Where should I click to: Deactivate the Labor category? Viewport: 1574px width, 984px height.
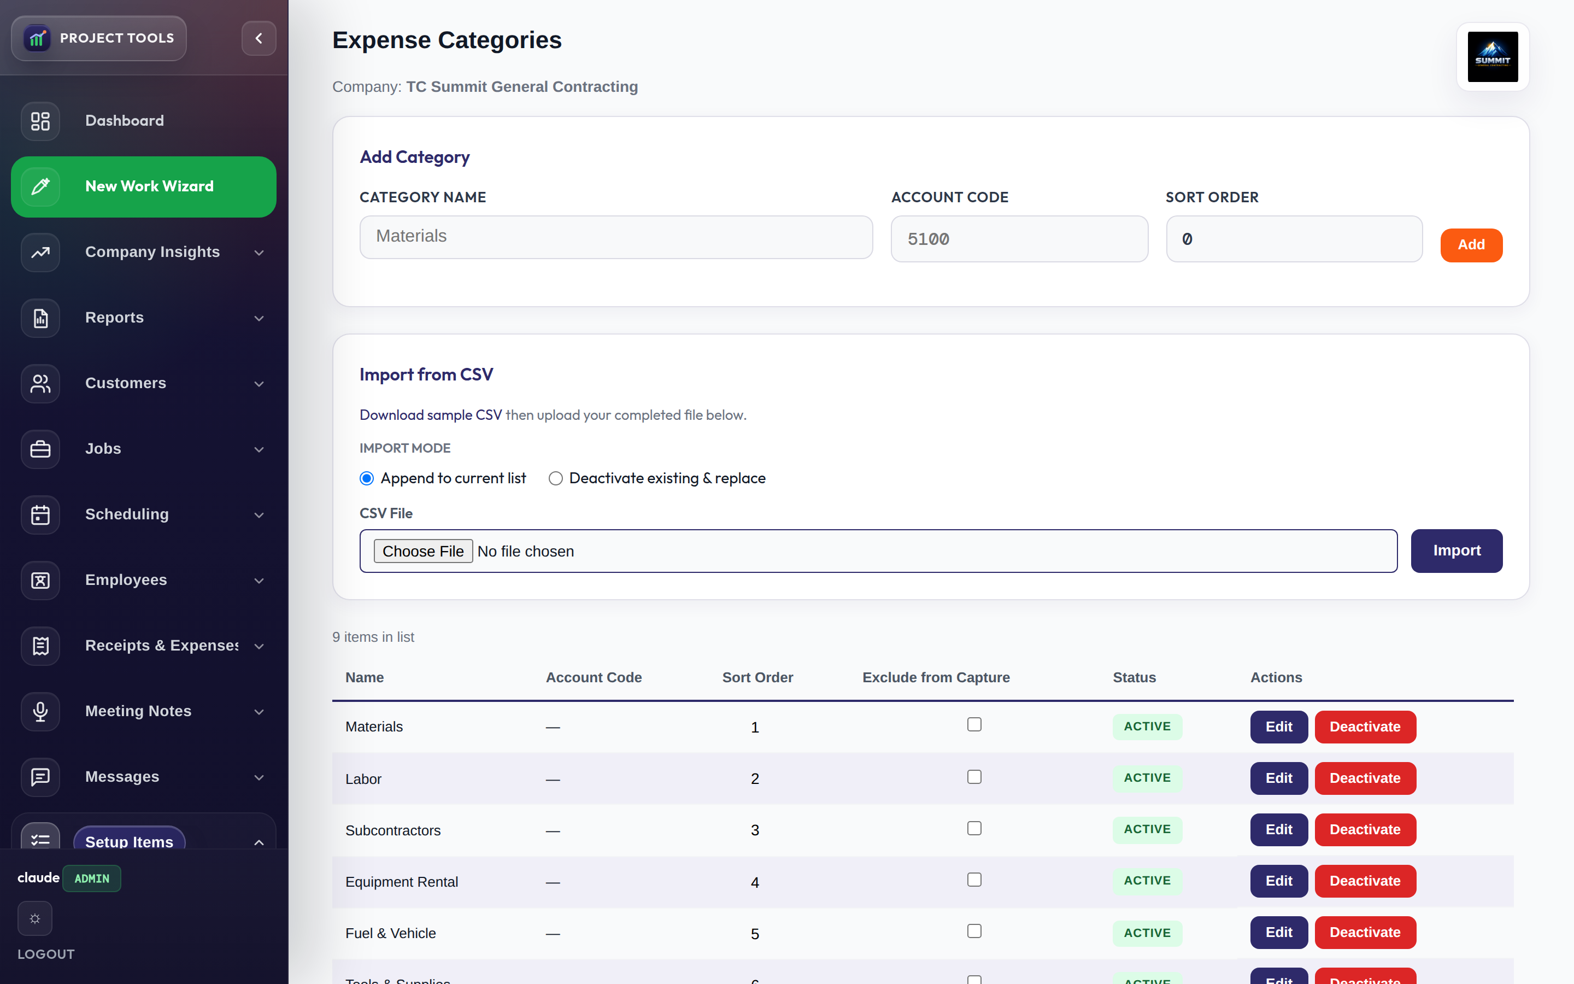(x=1365, y=778)
